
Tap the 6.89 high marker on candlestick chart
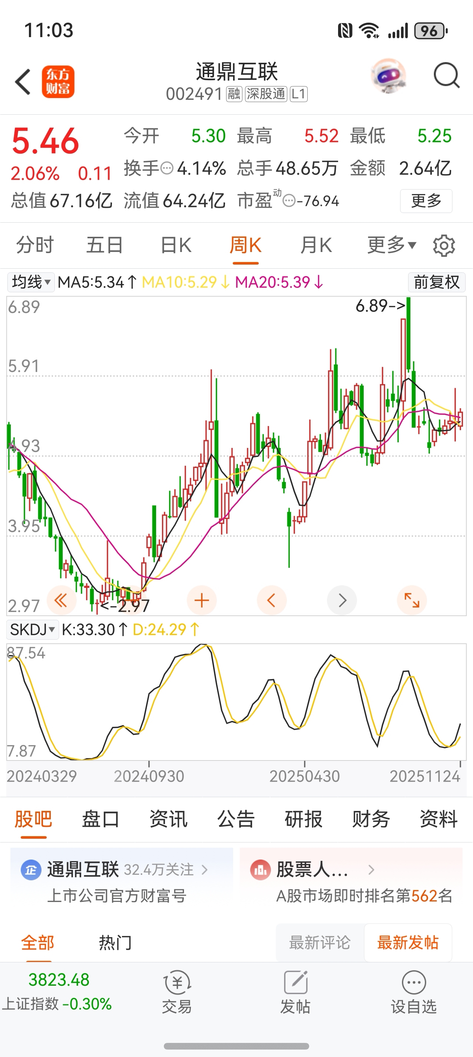point(380,306)
